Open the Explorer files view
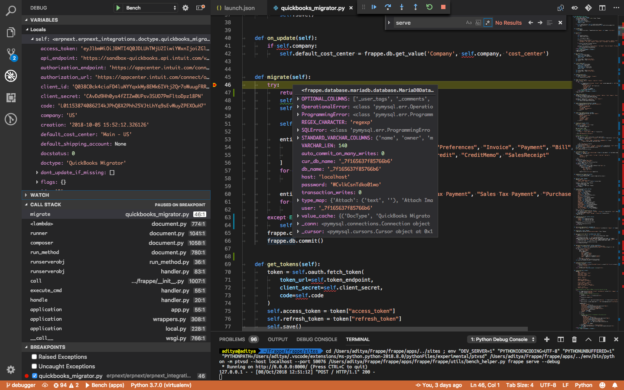The image size is (624, 390). (x=11, y=32)
